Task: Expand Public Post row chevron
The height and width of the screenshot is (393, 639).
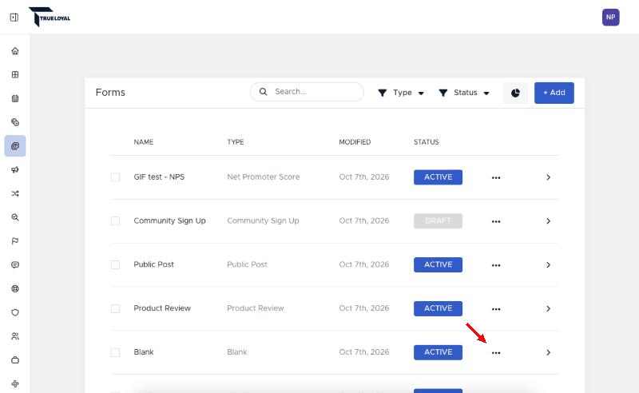Action: (x=549, y=265)
